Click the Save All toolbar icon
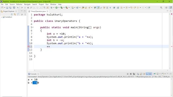Image resolution: width=173 pixels, height=97 pixels. coord(10,8)
